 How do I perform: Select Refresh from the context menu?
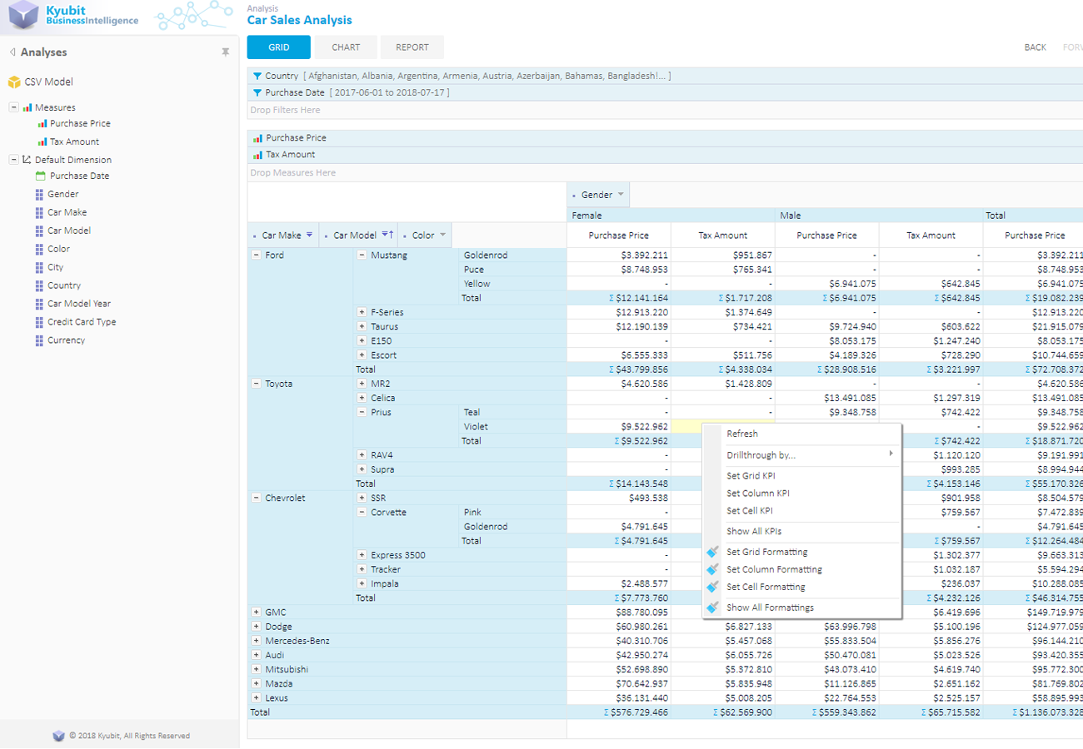(741, 434)
